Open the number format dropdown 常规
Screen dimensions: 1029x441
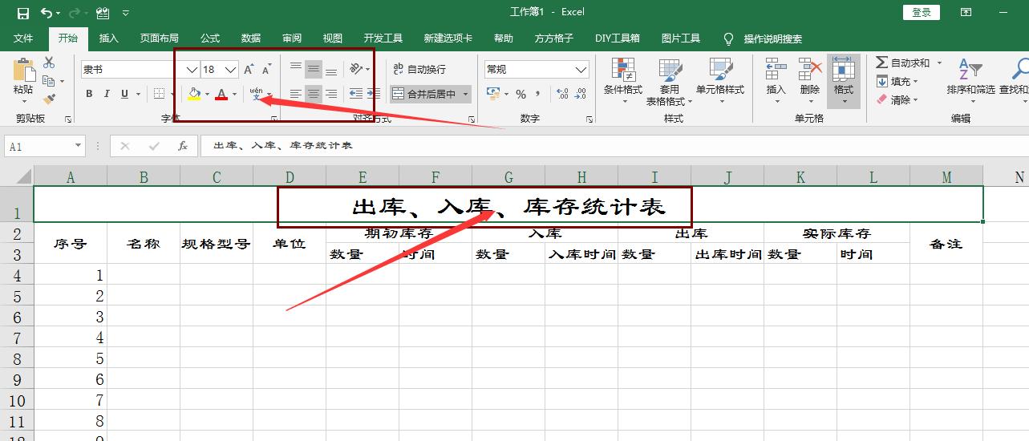pos(581,70)
